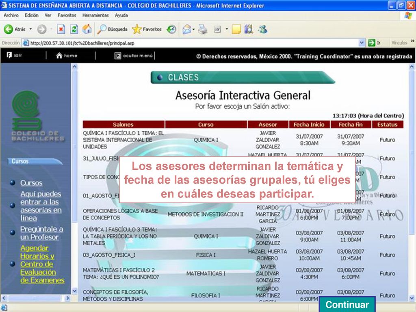
Task: Print the page with printer icon
Action: coord(203,29)
